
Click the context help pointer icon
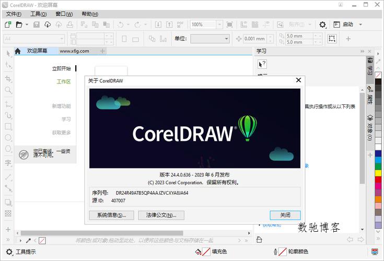(262, 64)
